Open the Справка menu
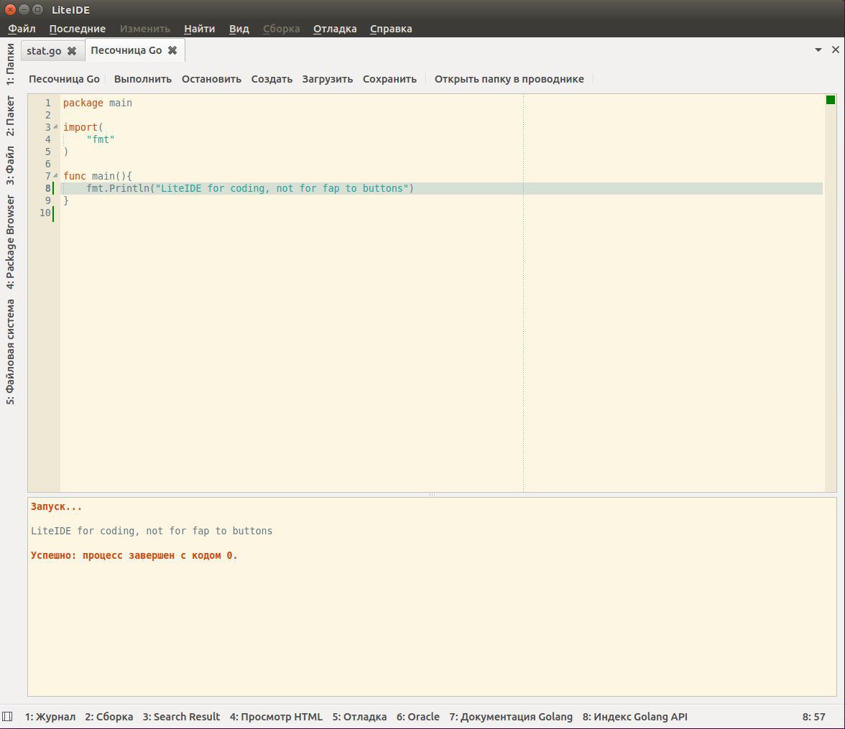This screenshot has width=845, height=729. (x=391, y=29)
